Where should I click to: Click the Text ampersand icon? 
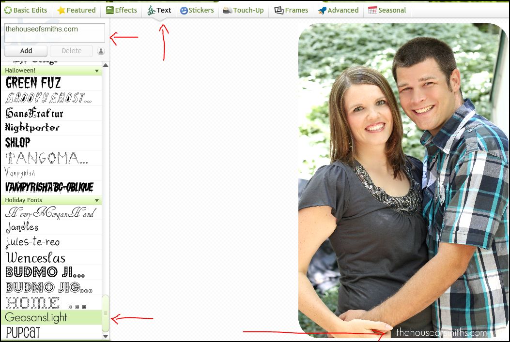click(x=151, y=10)
